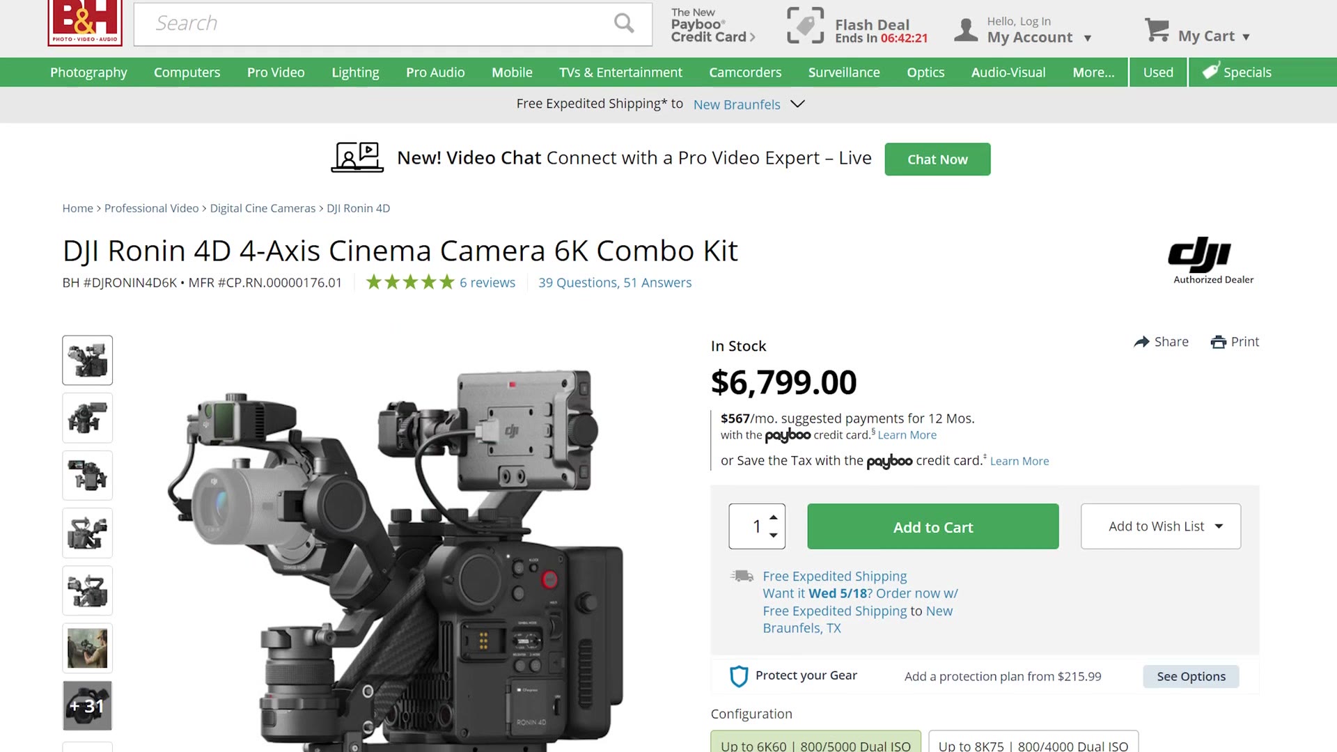Click the Flash Deal tag icon
The width and height of the screenshot is (1337, 752).
[805, 26]
